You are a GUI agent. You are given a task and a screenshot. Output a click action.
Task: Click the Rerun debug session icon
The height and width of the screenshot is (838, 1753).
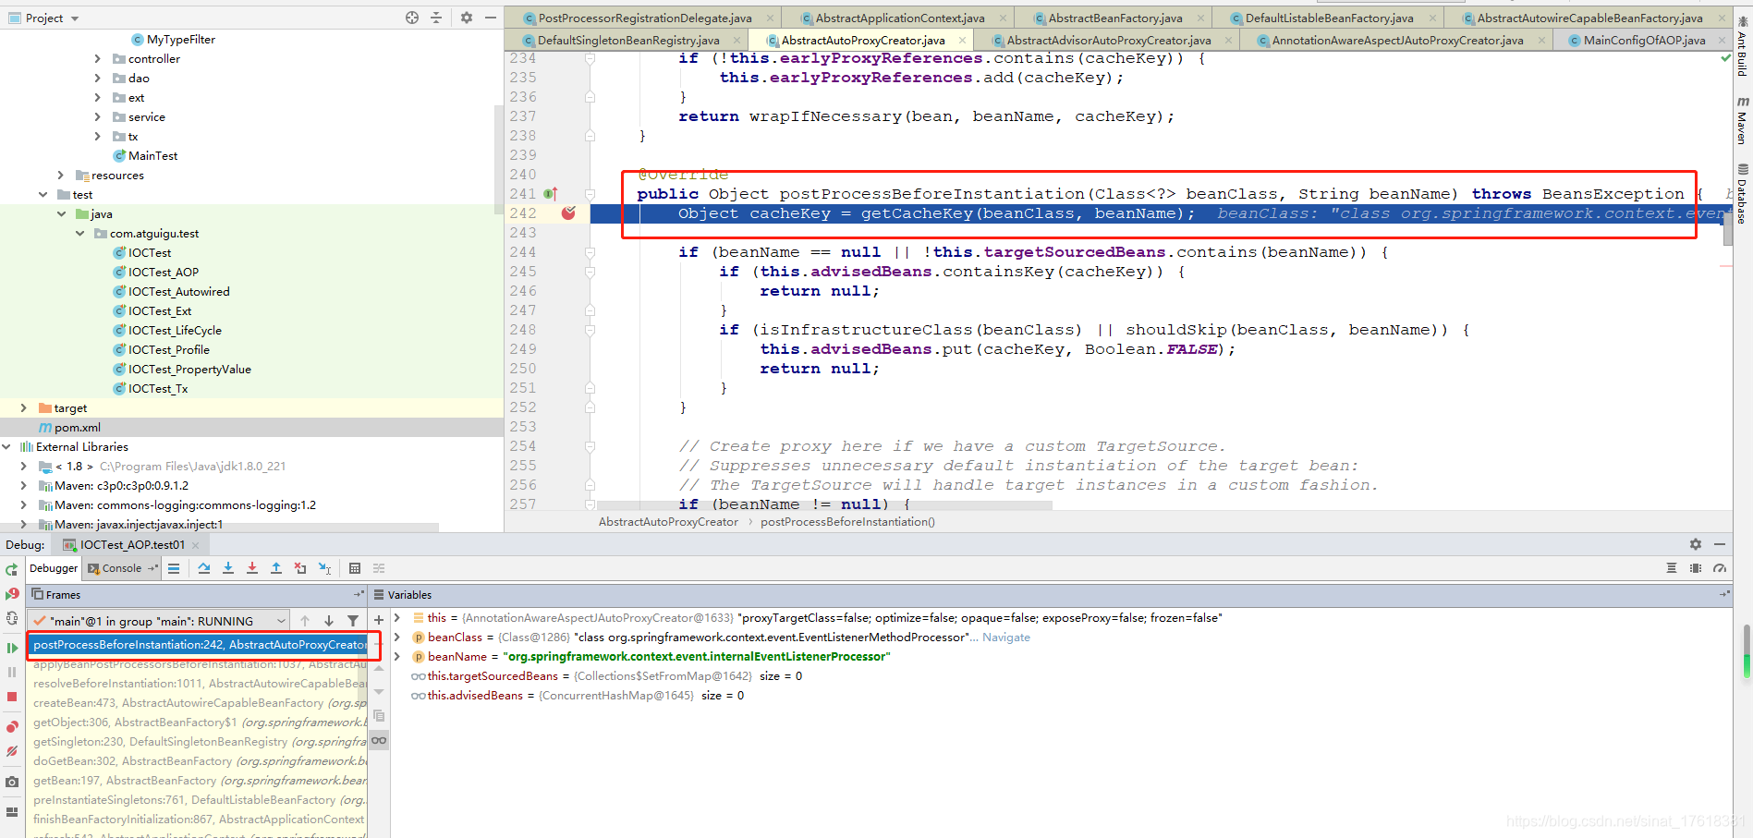12,570
